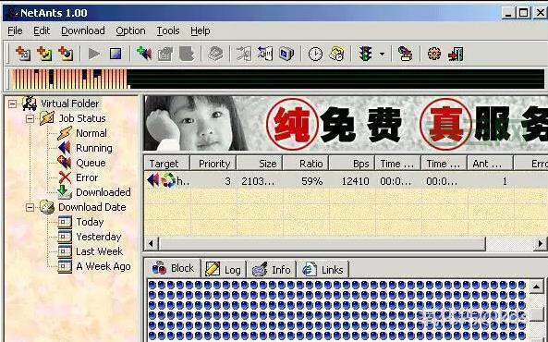This screenshot has height=342, width=548.
Task: Select the Virtual Folder root item
Action: pyautogui.click(x=70, y=104)
